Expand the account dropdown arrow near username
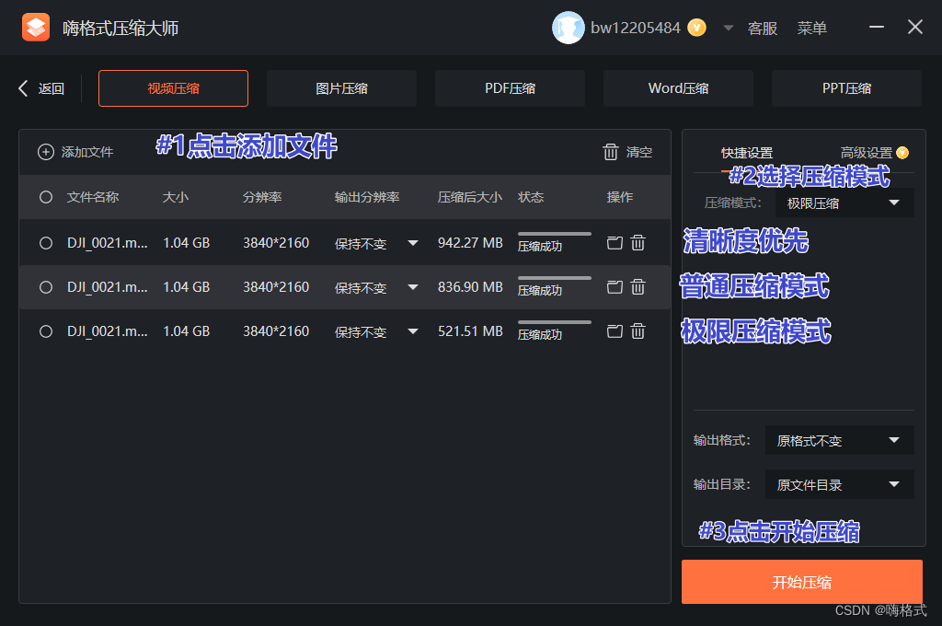This screenshot has height=626, width=942. coord(729,28)
